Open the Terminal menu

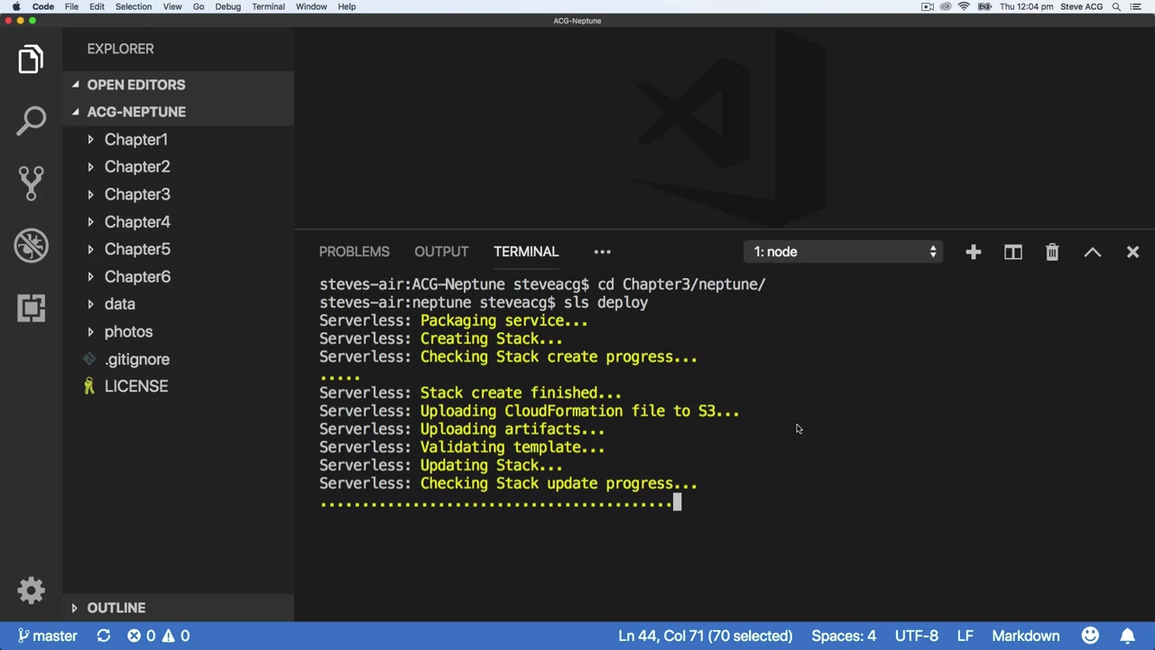(x=268, y=6)
